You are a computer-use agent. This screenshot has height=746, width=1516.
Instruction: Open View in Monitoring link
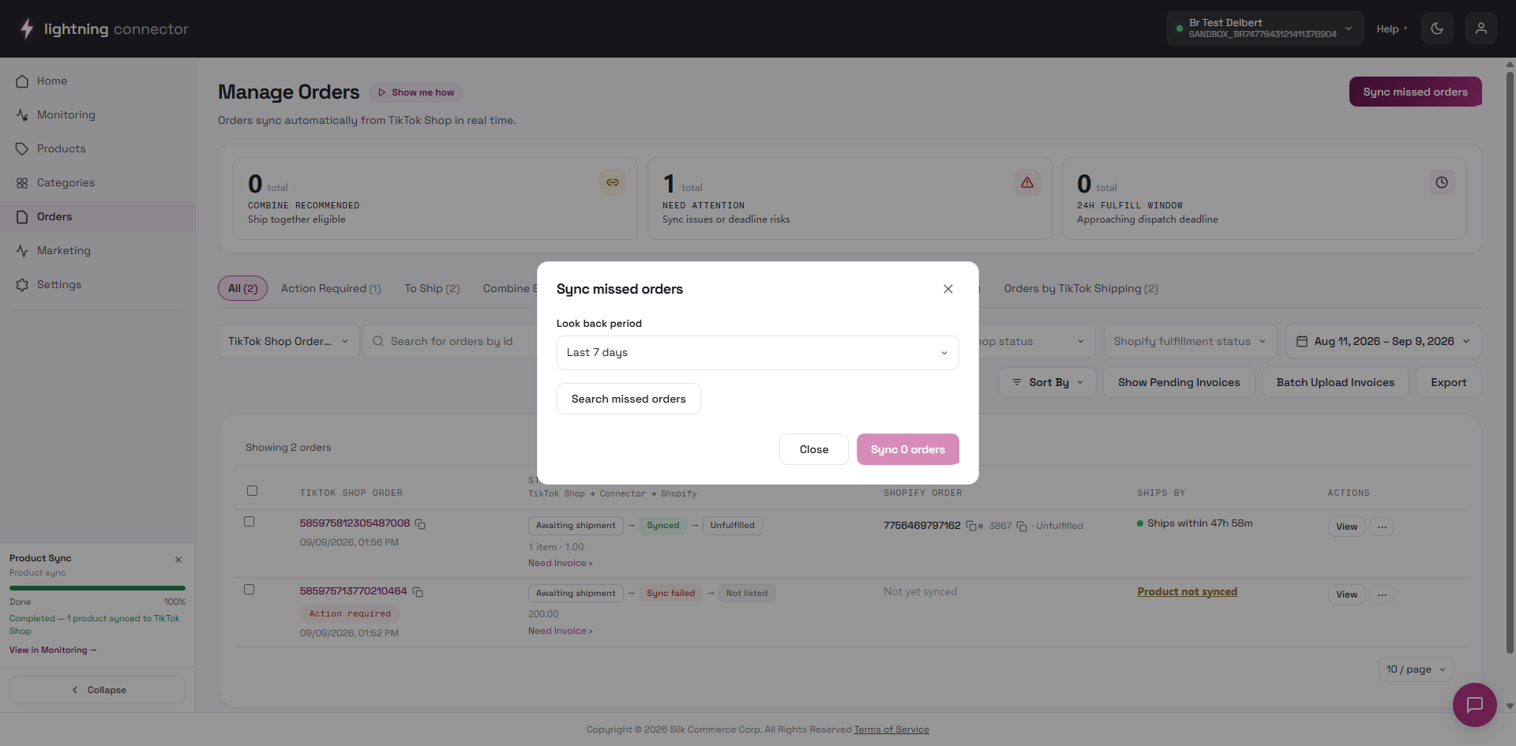click(53, 650)
